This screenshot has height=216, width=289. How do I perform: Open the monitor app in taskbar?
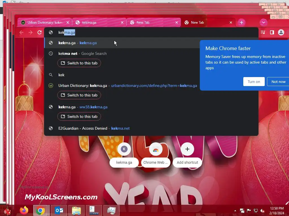[x=111, y=210]
